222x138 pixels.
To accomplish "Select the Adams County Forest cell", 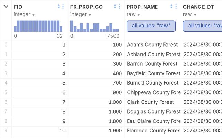I will click(152, 45).
